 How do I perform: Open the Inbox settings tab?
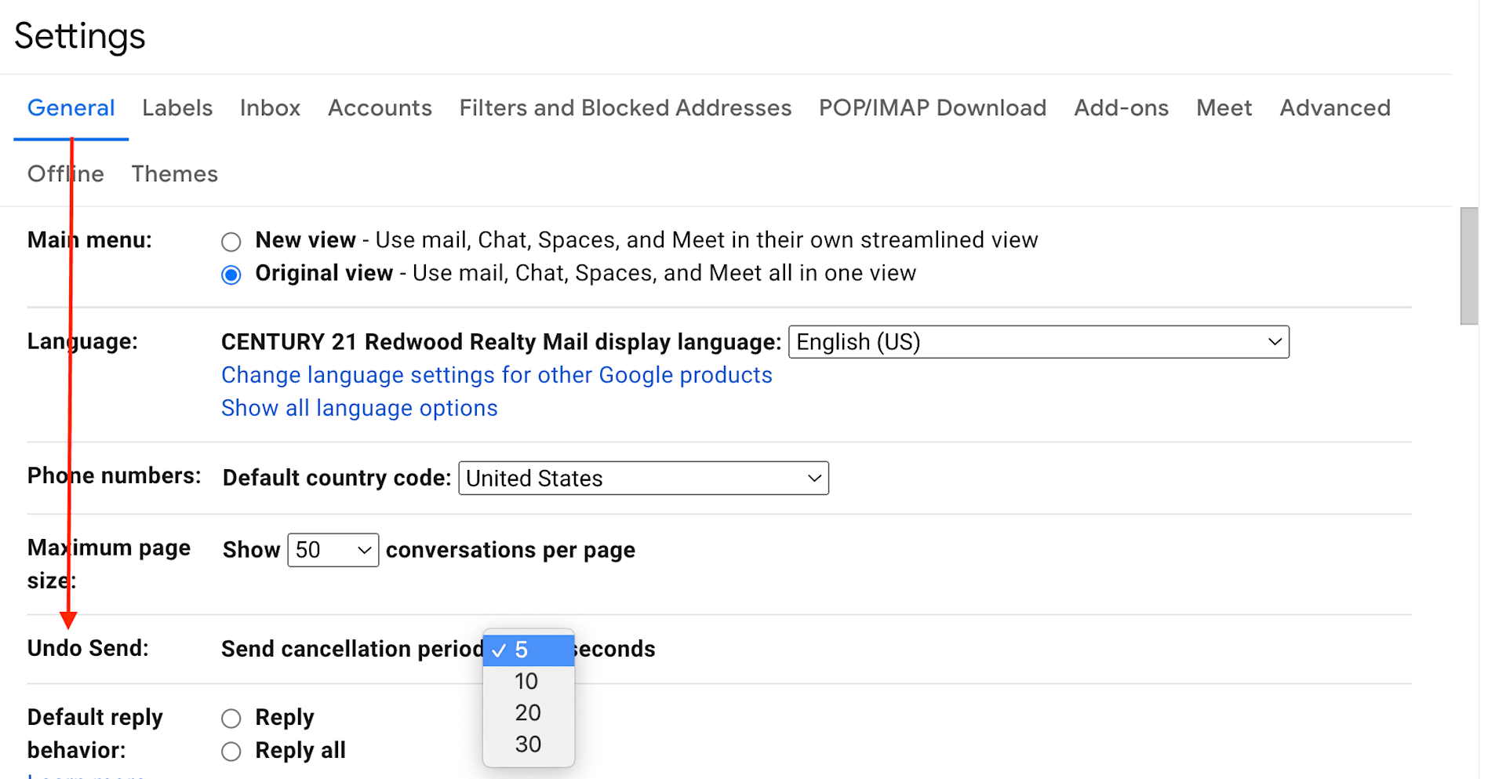click(x=270, y=107)
